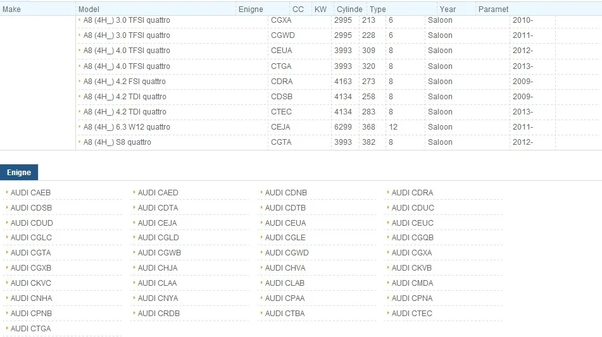Select engine AUDI CHJA
This screenshot has width=602, height=337.
[158, 268]
